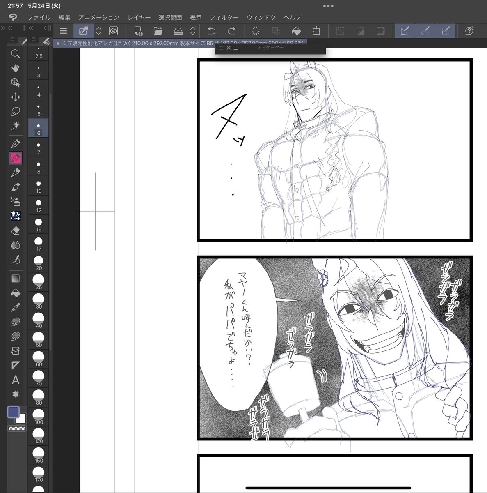This screenshot has height=493, width=487.
Task: Select the starburst flash tool
Action: click(x=16, y=394)
